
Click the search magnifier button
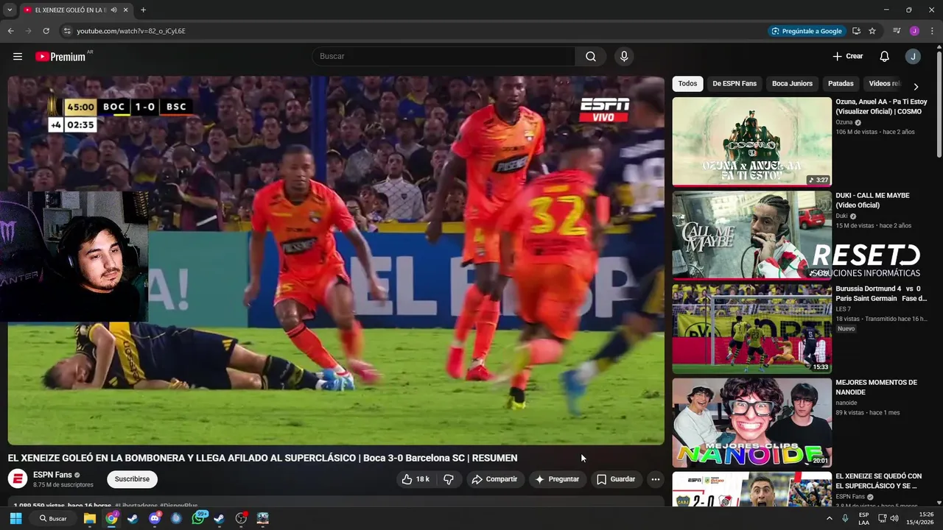(x=591, y=57)
